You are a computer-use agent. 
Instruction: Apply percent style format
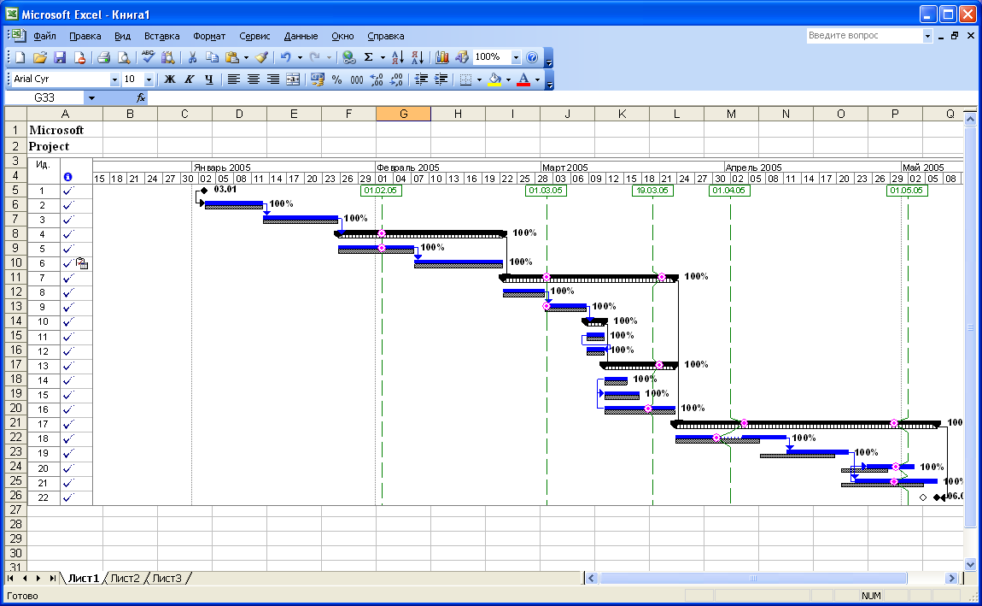pyautogui.click(x=337, y=79)
